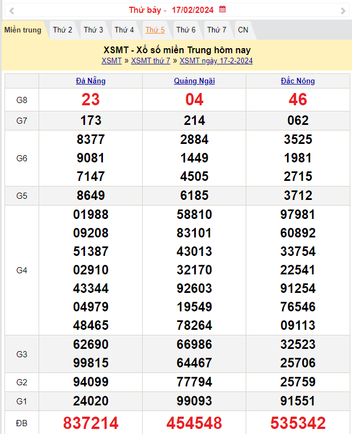
Task: Open the Đắc Nông province link
Action: pos(298,81)
